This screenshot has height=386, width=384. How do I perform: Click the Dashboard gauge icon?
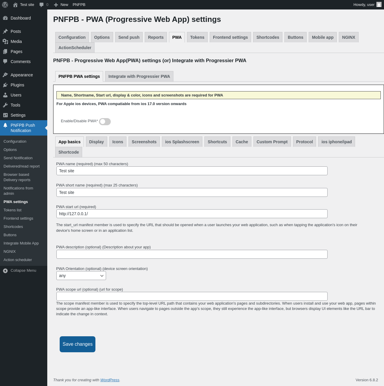coord(5,18)
